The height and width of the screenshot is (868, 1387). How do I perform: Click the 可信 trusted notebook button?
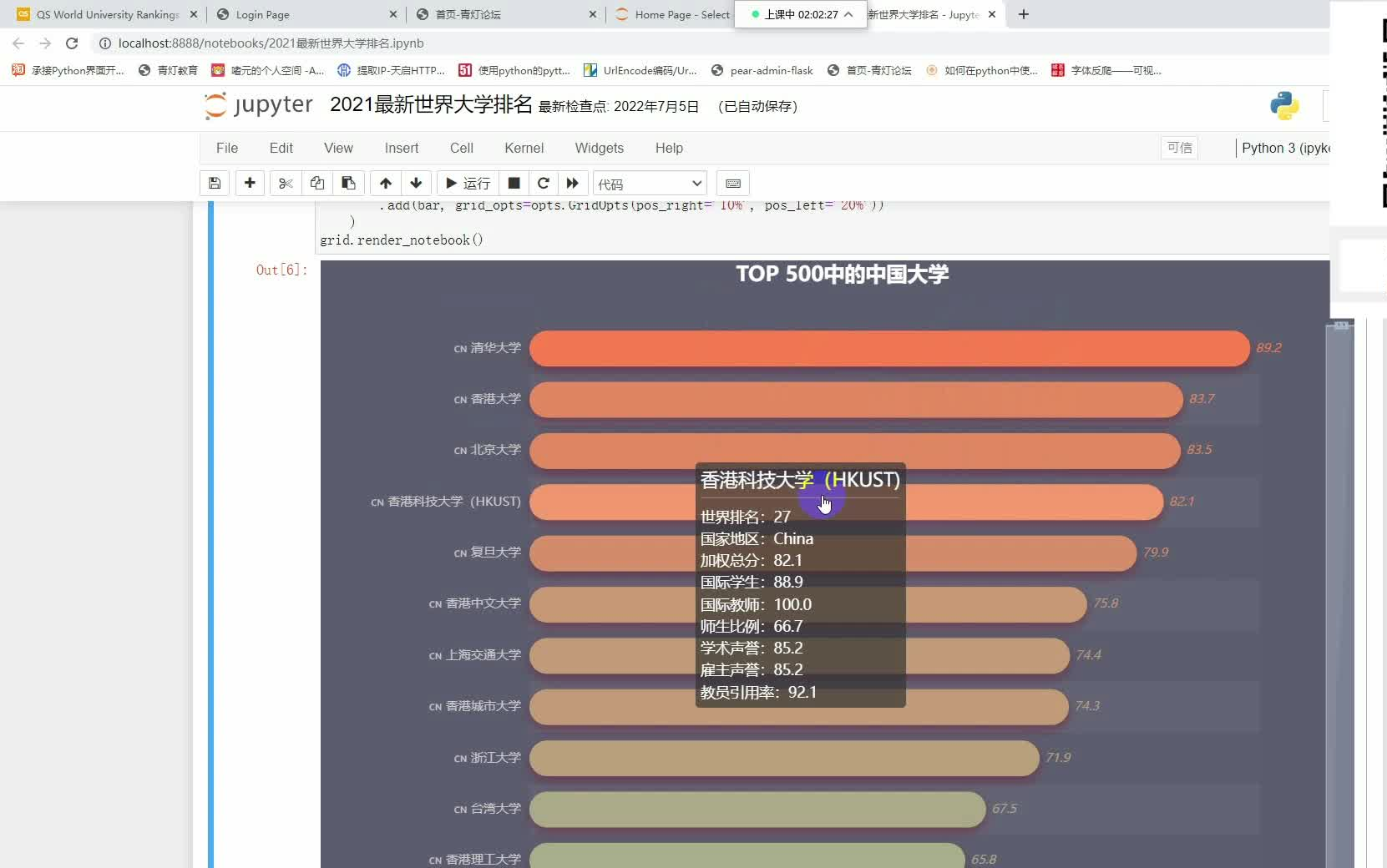(1178, 148)
